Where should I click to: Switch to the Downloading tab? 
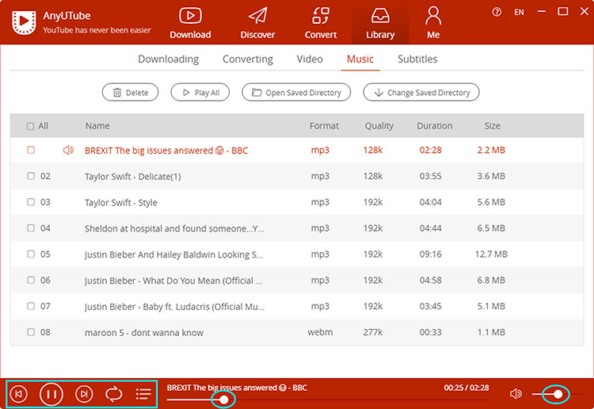click(x=168, y=59)
